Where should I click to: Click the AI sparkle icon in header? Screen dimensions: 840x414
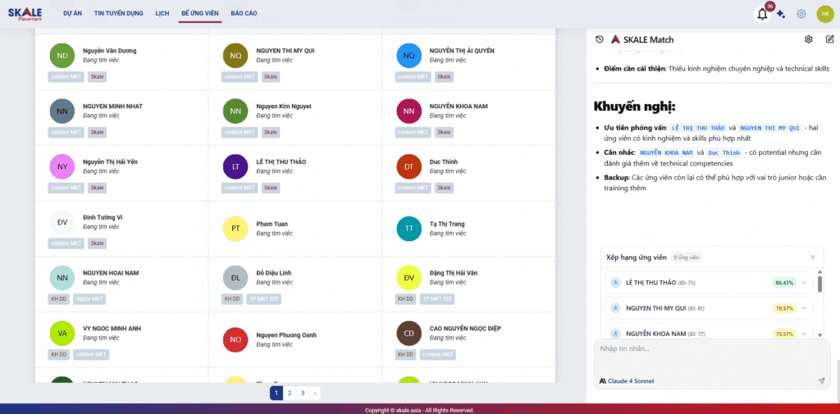click(x=781, y=14)
